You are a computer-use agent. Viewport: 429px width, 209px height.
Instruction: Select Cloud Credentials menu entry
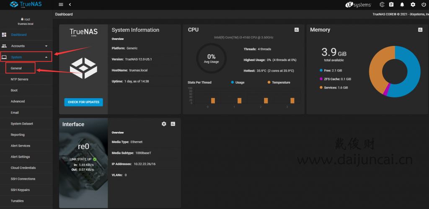(x=26, y=168)
